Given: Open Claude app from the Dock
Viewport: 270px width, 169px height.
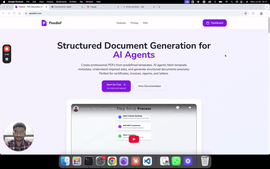Looking at the screenshot, I should [136, 161].
